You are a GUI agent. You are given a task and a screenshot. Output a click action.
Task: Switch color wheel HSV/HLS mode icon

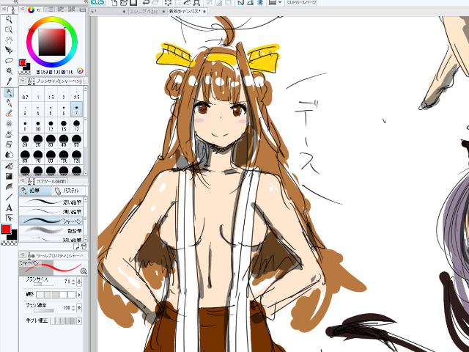[80, 71]
